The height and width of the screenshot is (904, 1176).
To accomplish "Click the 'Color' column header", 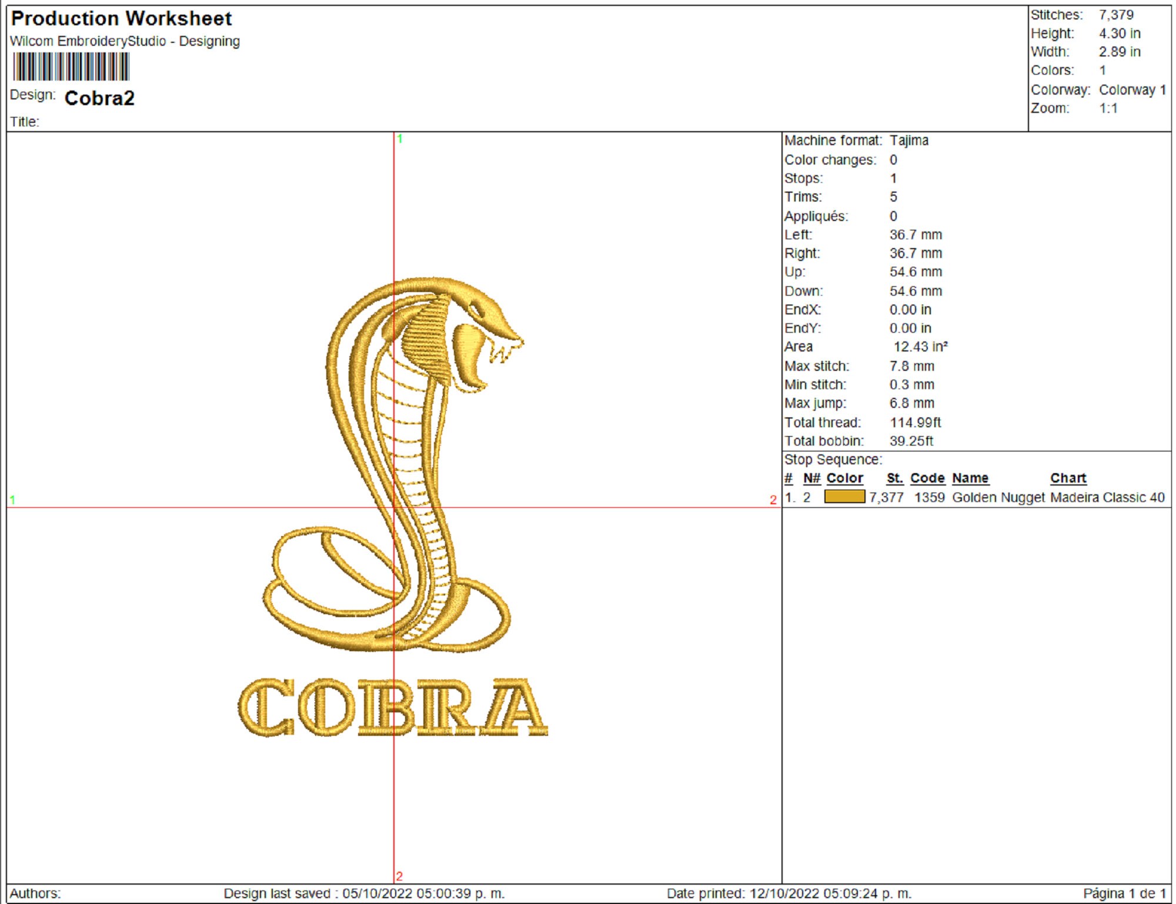I will (844, 478).
